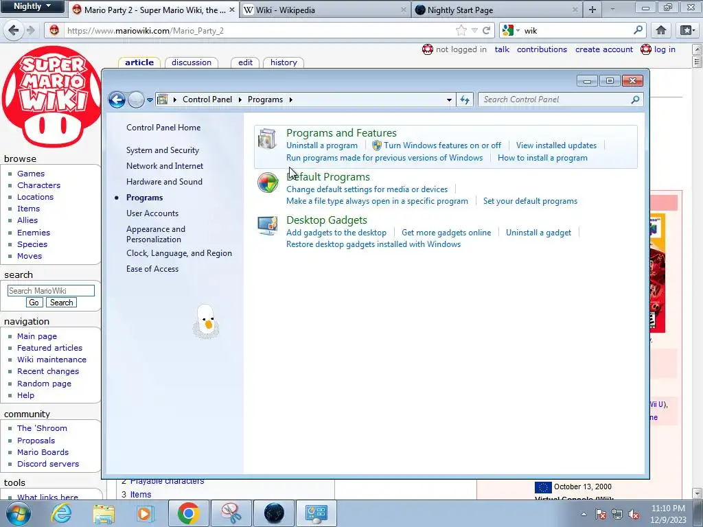Click the Control Panel address bar folder icon
Viewport: 703px width, 527px height.
pyautogui.click(x=162, y=99)
